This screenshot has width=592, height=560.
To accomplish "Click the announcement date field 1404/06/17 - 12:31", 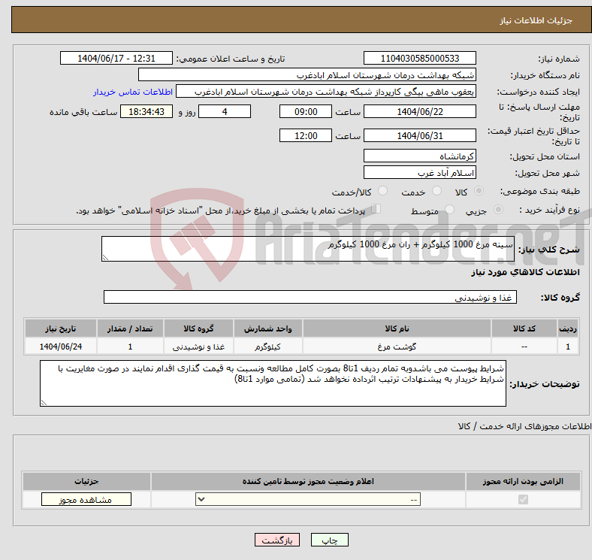I will pos(116,58).
